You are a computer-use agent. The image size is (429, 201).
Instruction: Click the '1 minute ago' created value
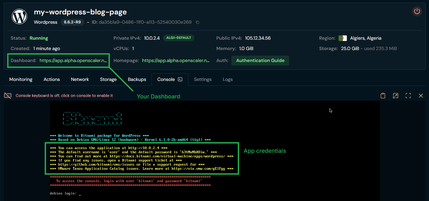(47, 48)
